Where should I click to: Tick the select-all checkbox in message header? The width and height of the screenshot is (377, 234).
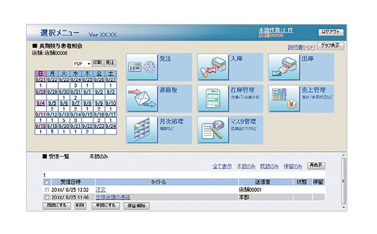(x=46, y=182)
